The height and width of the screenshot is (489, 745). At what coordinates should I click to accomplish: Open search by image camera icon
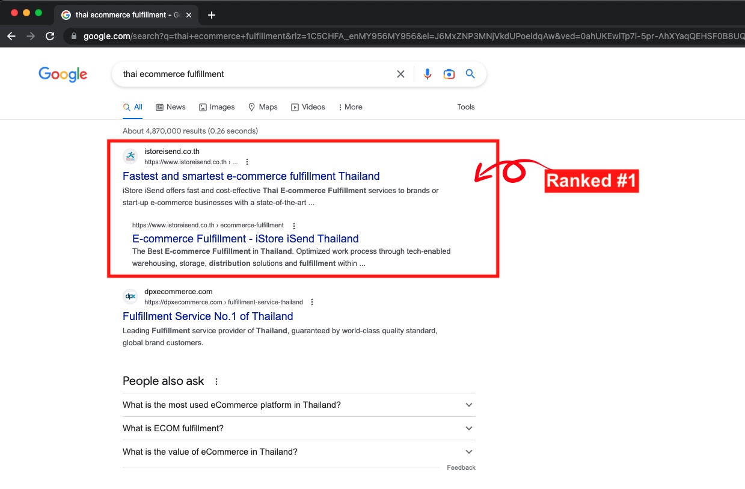click(x=449, y=74)
